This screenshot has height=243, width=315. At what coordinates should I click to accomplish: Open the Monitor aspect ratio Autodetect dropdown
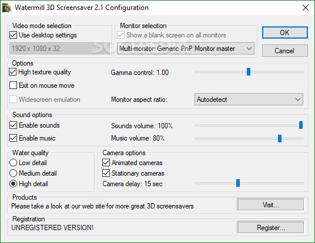(249, 100)
